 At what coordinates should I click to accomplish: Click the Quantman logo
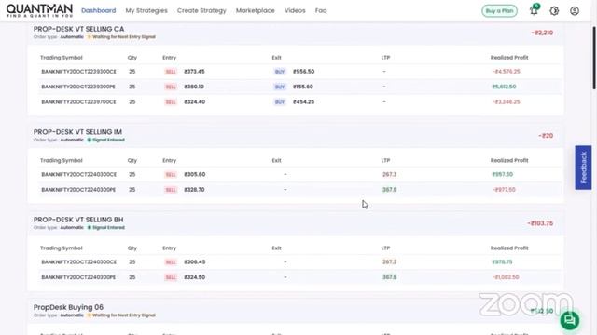[x=39, y=10]
